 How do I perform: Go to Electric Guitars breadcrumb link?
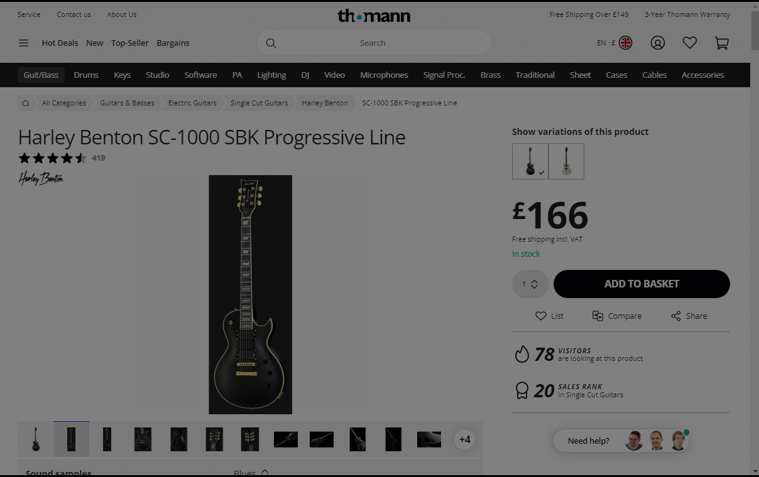[x=192, y=103]
